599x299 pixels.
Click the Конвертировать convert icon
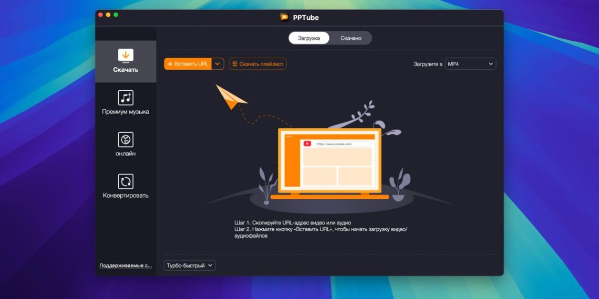pyautogui.click(x=126, y=181)
